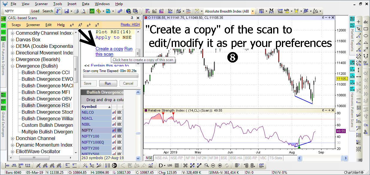Open My Fav green icon on left strip
This screenshot has width=370, height=175.
[x=3, y=19]
